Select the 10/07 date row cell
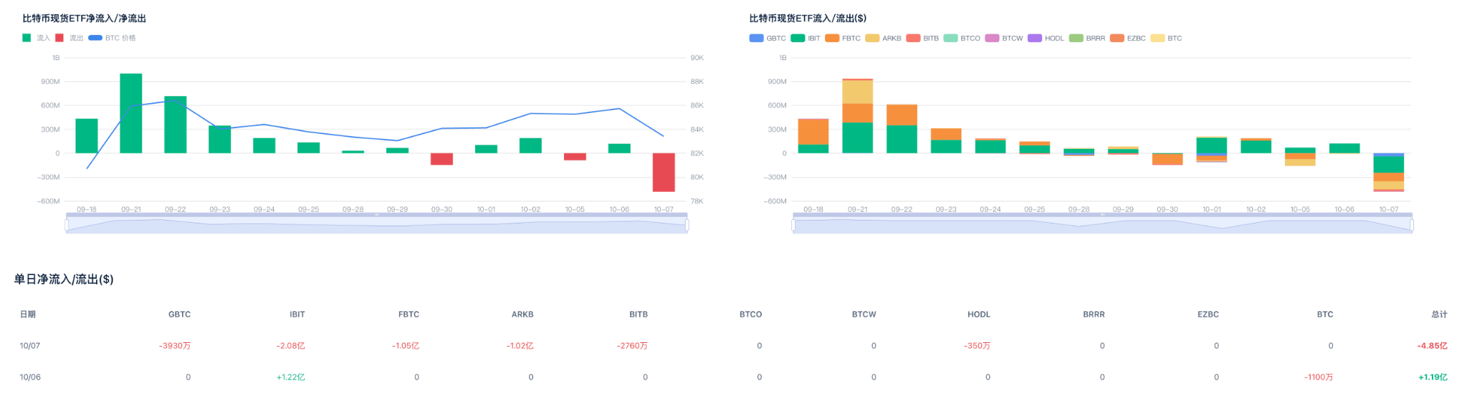This screenshot has width=1457, height=396. [x=29, y=346]
